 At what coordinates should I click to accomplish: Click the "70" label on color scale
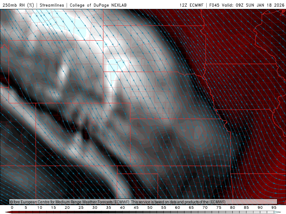coord(205,208)
